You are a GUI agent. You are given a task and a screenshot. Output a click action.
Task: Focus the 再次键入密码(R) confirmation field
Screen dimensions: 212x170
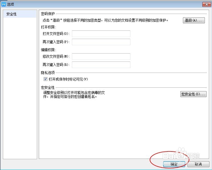101,65
